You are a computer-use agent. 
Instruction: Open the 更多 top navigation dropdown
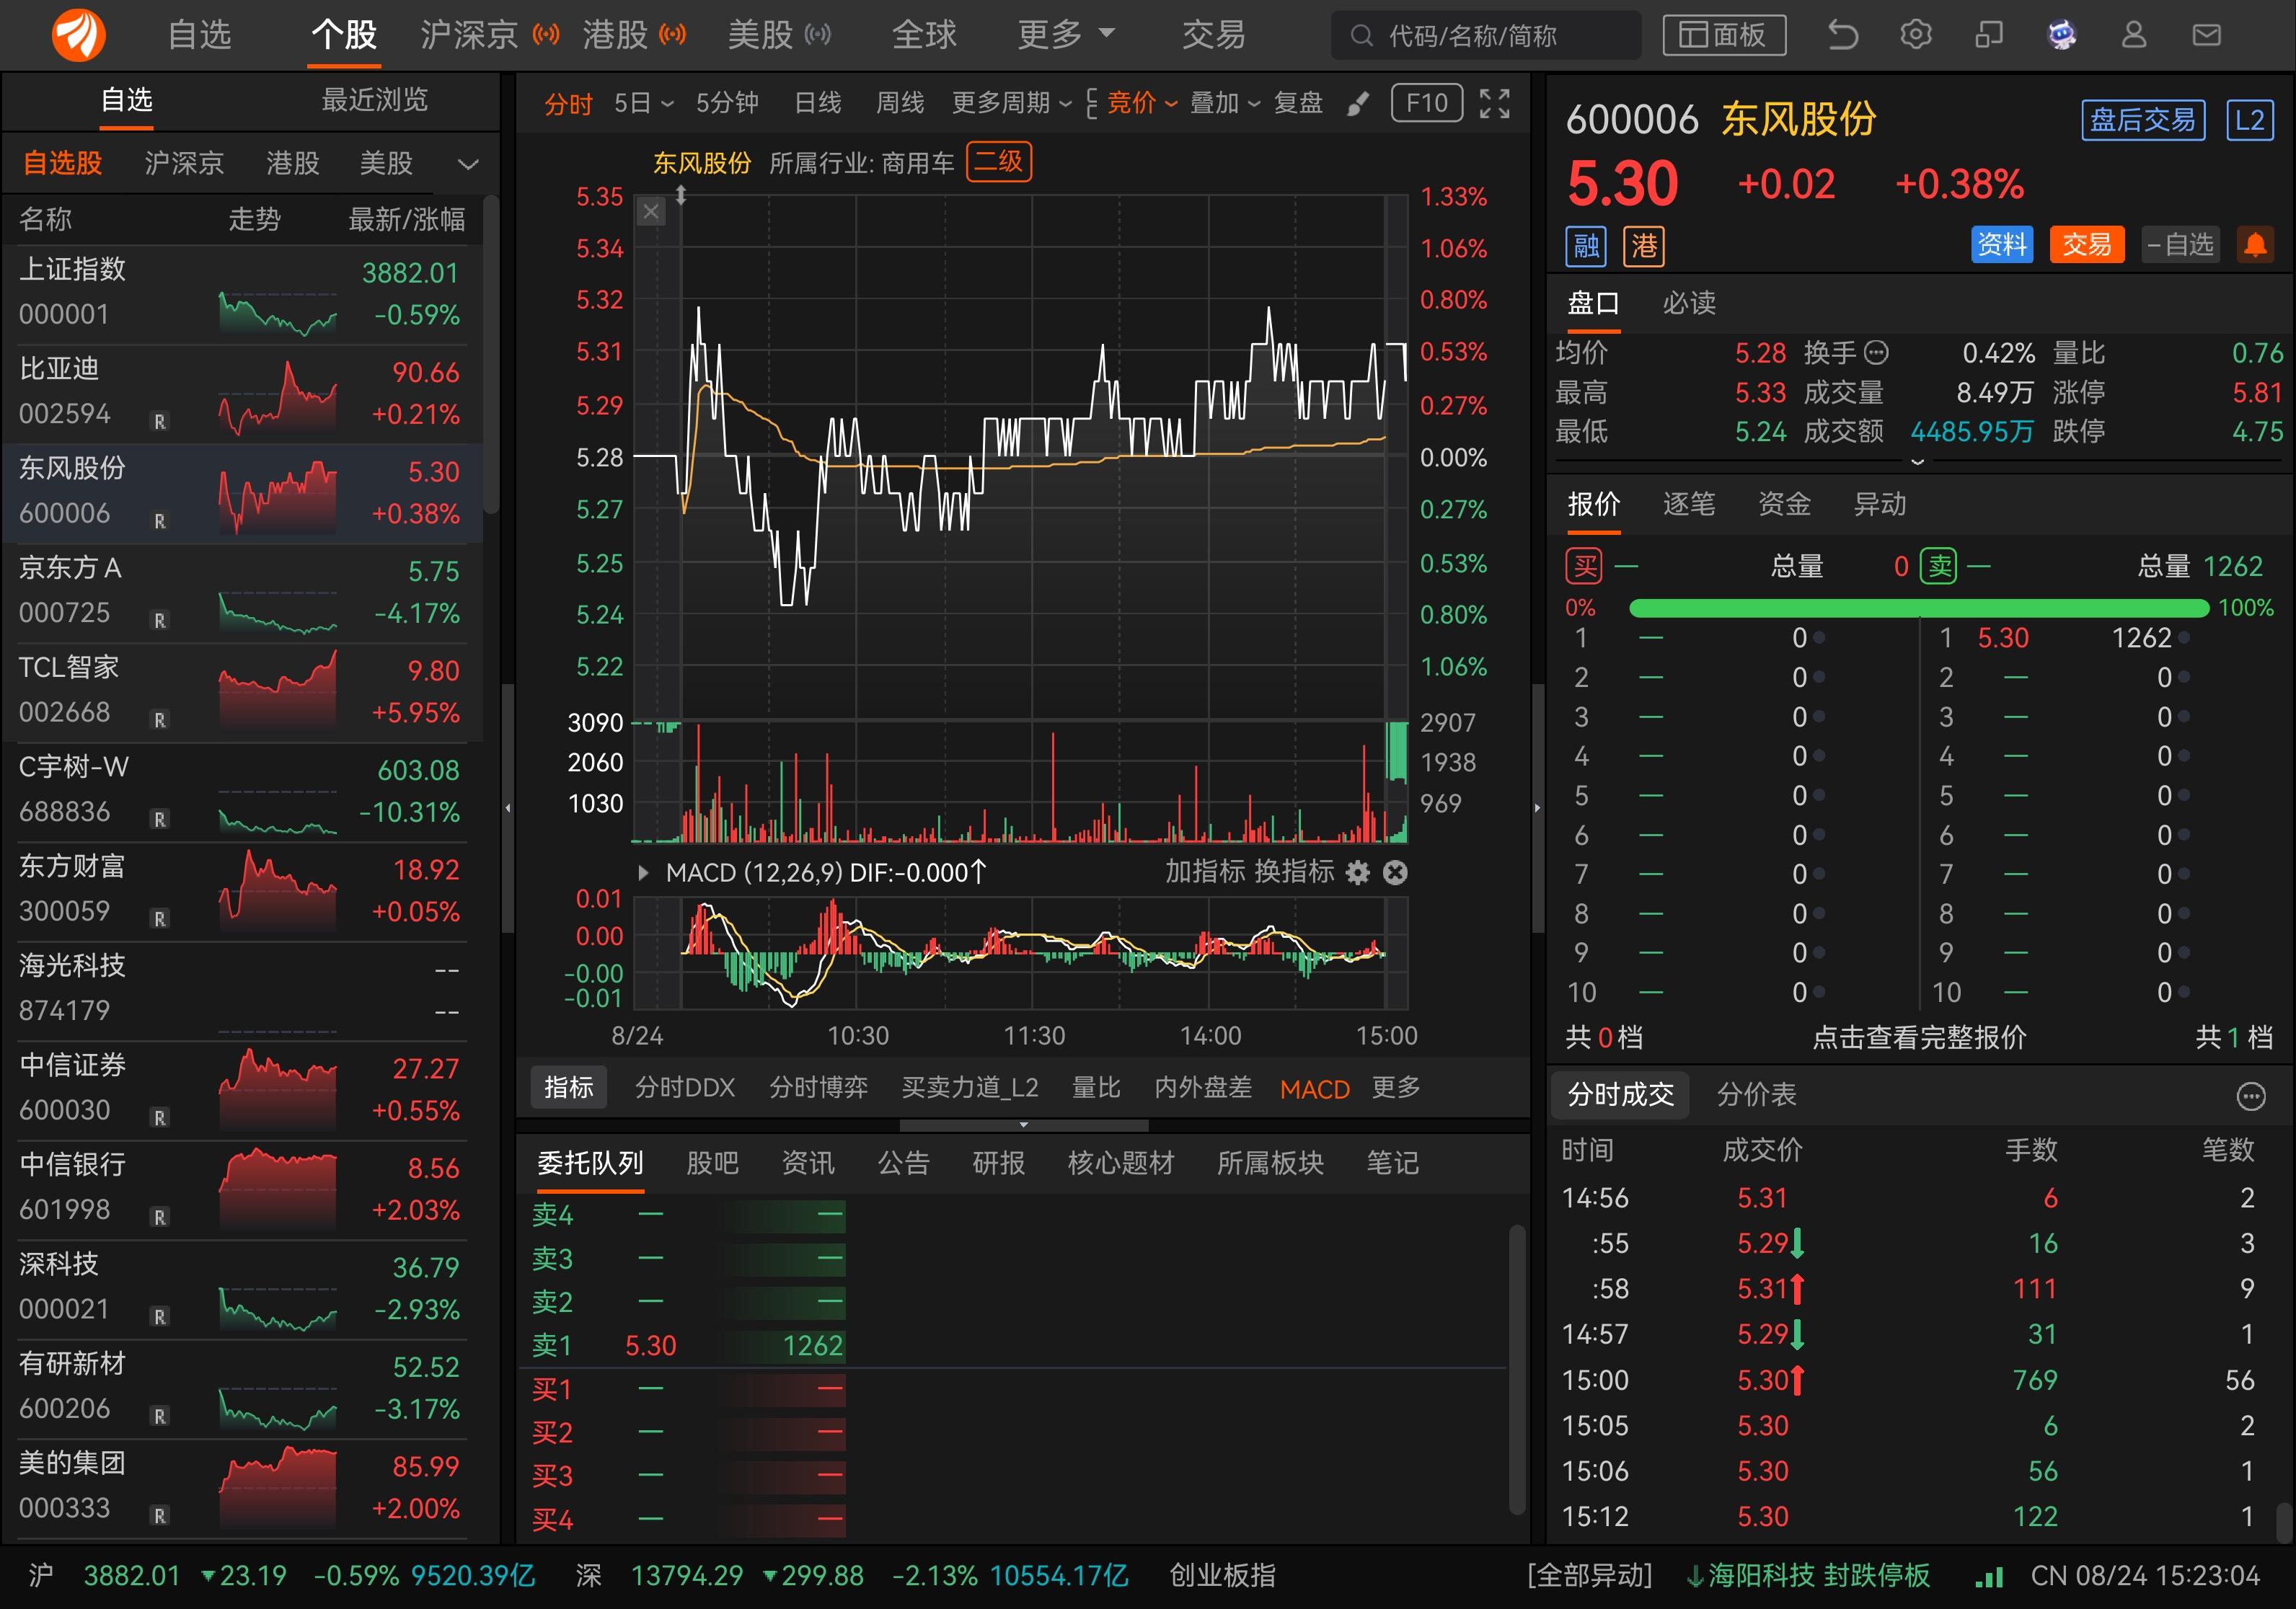[x=1066, y=35]
